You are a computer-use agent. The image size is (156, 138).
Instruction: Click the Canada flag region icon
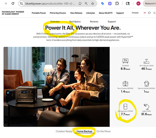click(145, 13)
